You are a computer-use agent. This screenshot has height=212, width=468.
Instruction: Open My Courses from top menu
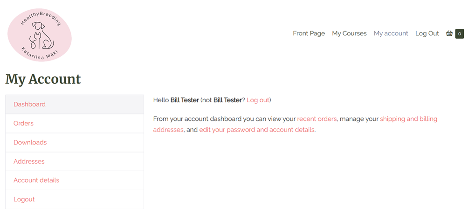click(x=349, y=33)
